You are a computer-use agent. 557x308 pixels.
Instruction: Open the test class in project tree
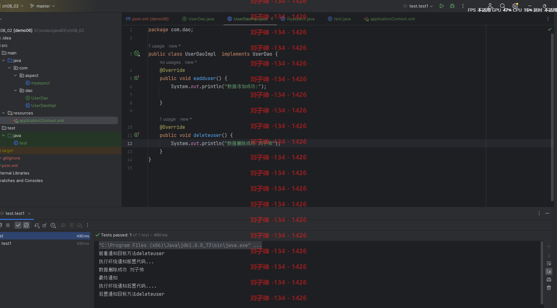click(23, 143)
